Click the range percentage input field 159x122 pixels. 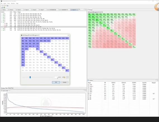tap(57, 77)
